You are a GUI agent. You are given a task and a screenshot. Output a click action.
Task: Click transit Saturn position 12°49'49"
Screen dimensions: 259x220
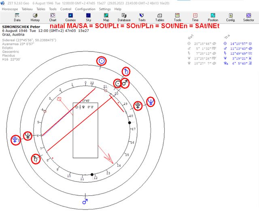click(238, 53)
